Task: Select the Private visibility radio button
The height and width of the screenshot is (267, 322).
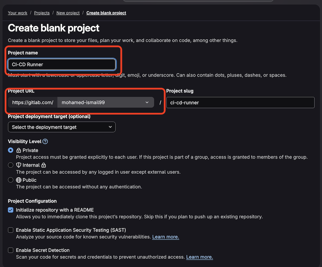Action: point(10,150)
